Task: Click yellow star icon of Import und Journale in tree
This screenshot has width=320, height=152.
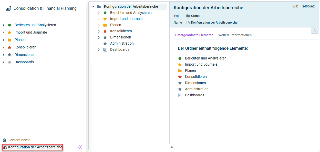Action: pos(105,19)
